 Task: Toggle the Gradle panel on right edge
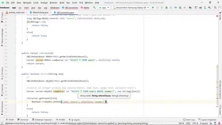pos(220,16)
